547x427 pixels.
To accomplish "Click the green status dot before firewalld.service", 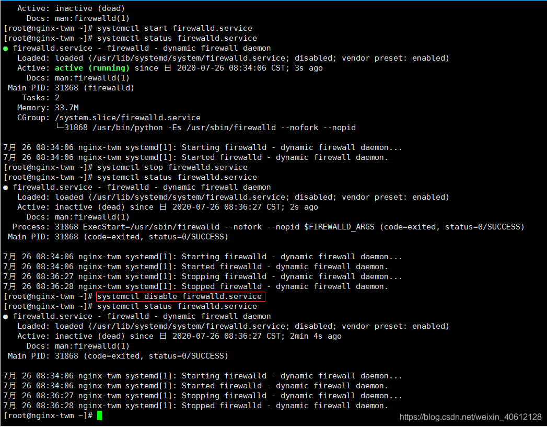I will pos(6,49).
